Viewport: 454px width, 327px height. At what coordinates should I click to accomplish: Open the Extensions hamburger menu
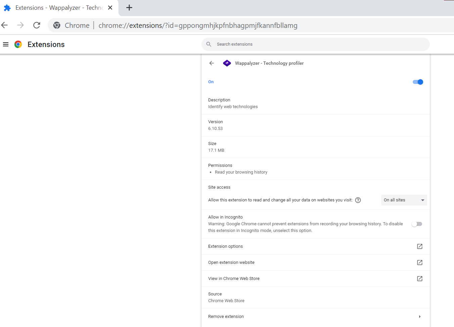tap(6, 44)
